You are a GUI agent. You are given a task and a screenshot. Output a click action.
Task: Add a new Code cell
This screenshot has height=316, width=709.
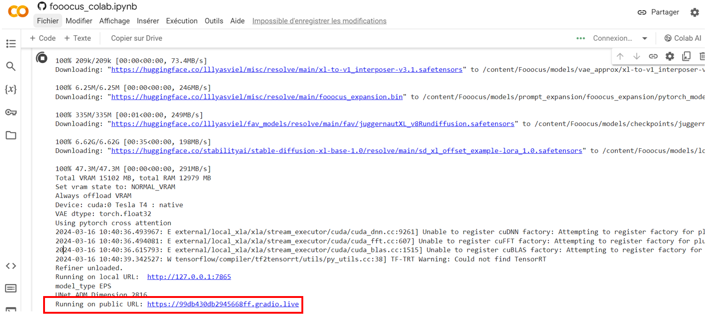click(x=43, y=38)
